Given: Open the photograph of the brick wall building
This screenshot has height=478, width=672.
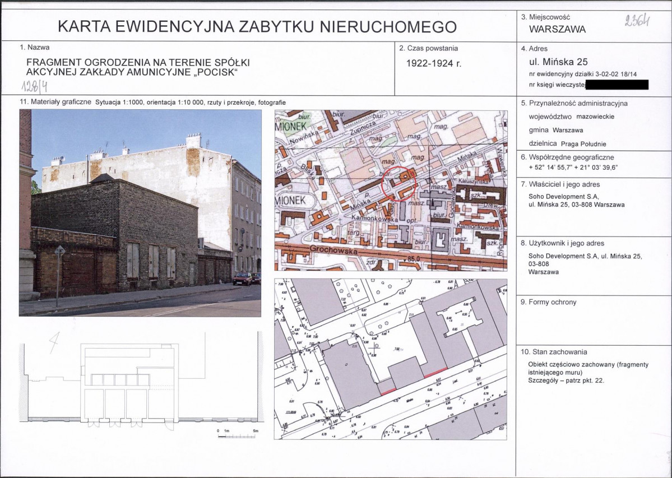Looking at the screenshot, I should point(140,213).
